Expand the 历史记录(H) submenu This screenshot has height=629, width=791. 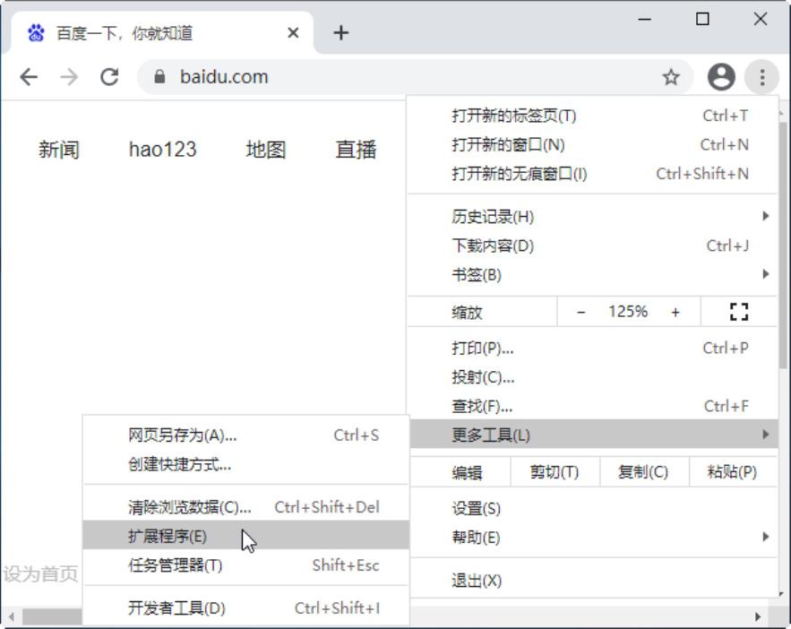592,217
